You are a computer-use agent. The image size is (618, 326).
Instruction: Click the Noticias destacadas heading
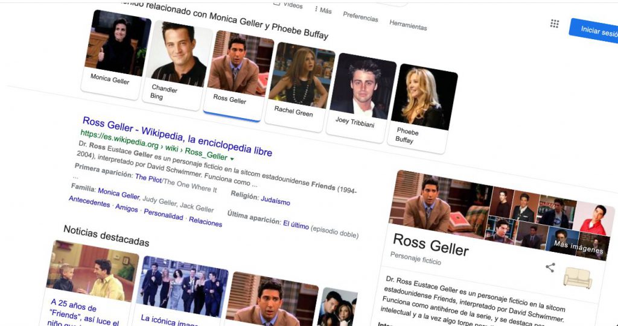pos(106,235)
